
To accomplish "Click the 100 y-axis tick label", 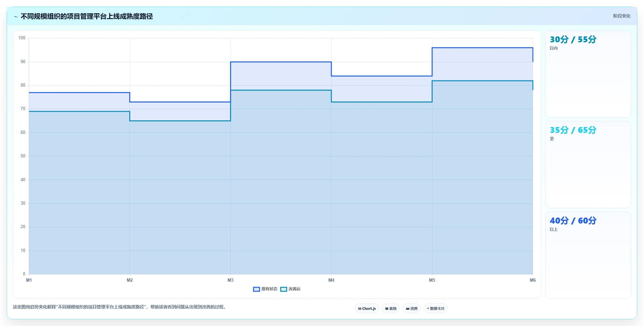I will pos(22,38).
